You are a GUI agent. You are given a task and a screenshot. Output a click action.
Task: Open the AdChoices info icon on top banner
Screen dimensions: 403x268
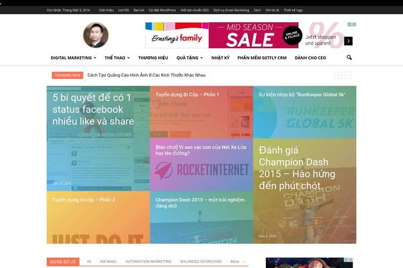coord(349,24)
